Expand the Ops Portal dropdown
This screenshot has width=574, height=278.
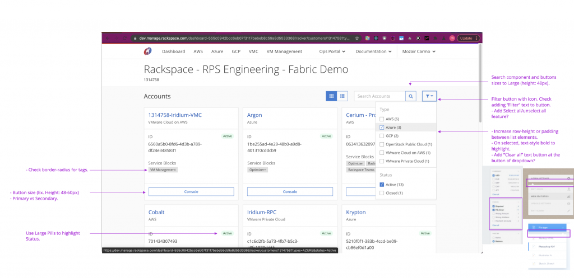click(332, 51)
